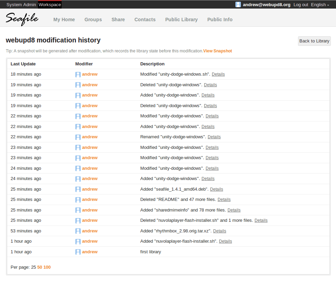
Task: Click the Last Update column header
Action: click(x=23, y=64)
